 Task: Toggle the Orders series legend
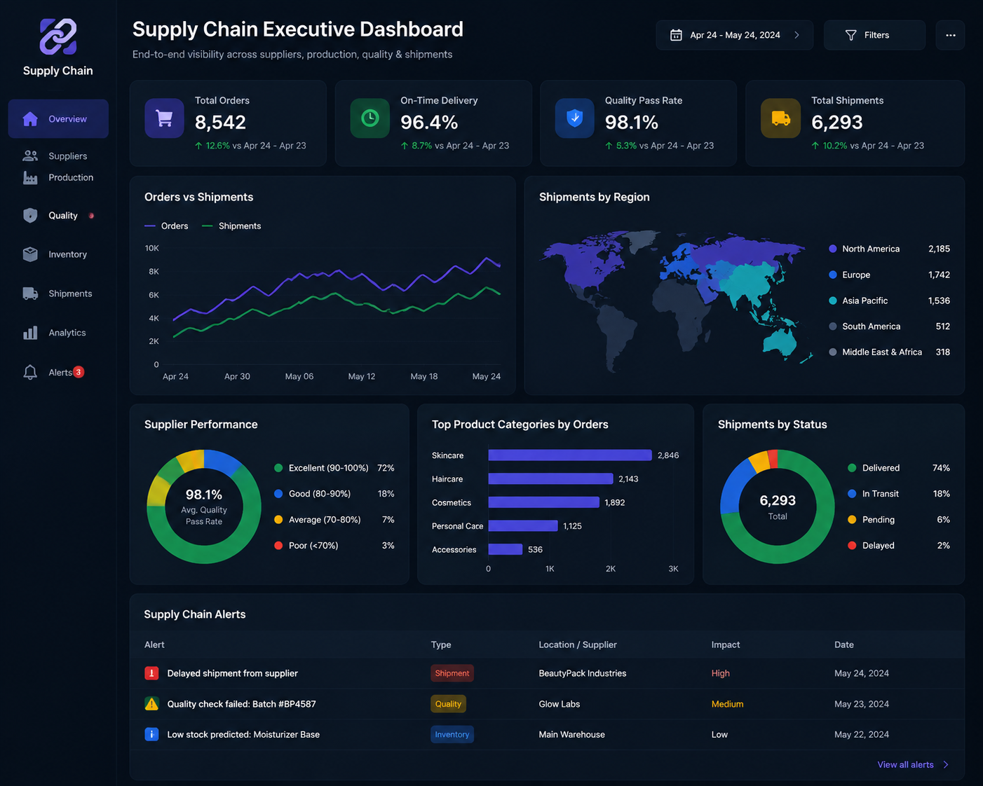click(x=166, y=226)
